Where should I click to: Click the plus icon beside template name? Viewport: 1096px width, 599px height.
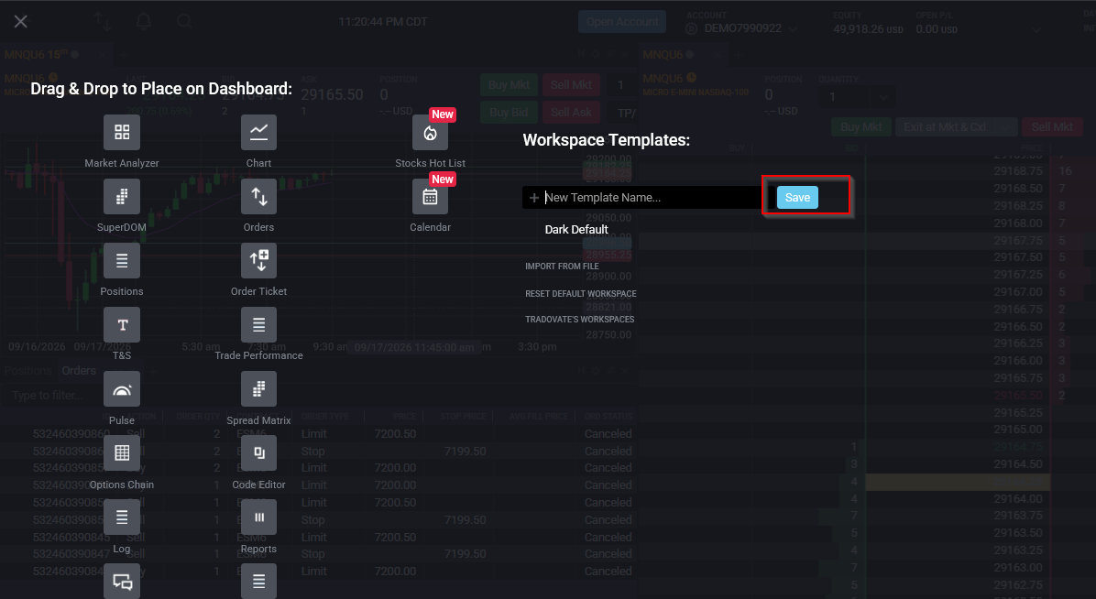[534, 198]
